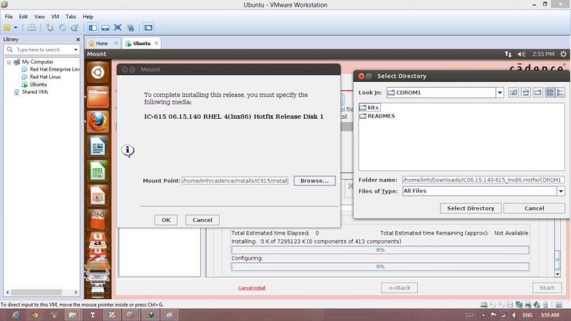571x321 pixels.
Task: Open the snapshot manager icon
Action: [75, 28]
